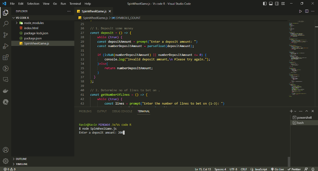Select SpinWheelGame.js in the explorer
Screen dimensions: 318x171
click(x=43, y=43)
